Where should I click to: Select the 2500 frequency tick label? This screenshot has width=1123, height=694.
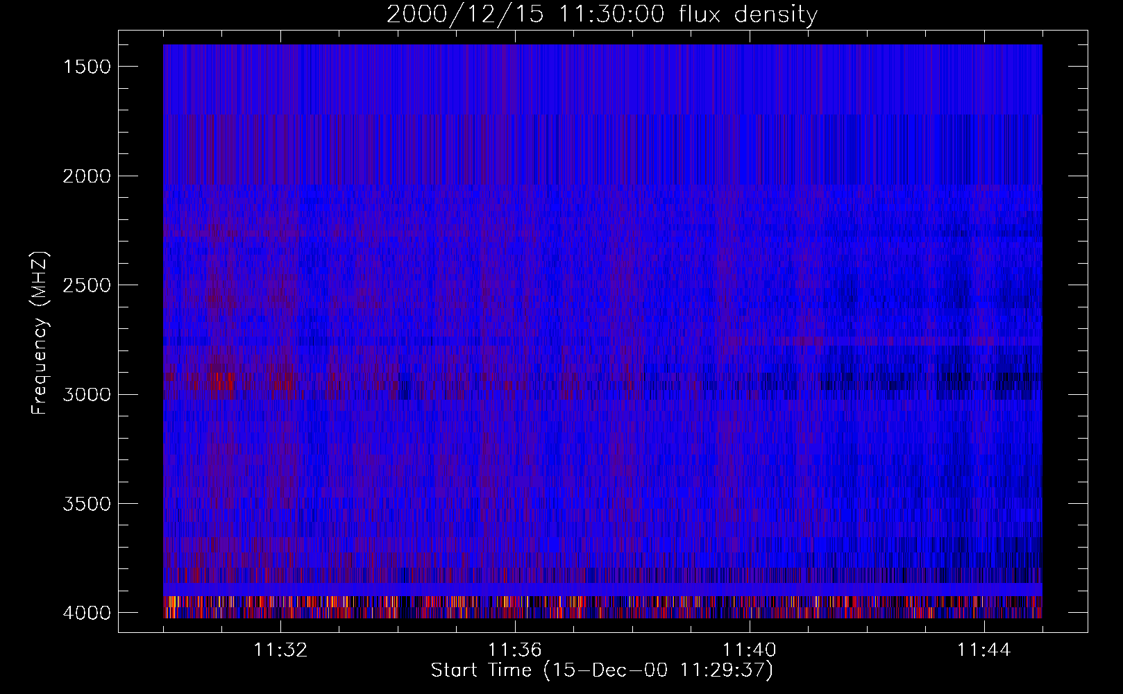coord(87,285)
